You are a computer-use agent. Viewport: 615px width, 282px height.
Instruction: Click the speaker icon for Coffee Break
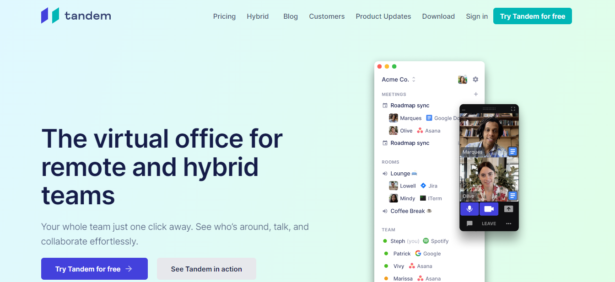pos(385,211)
